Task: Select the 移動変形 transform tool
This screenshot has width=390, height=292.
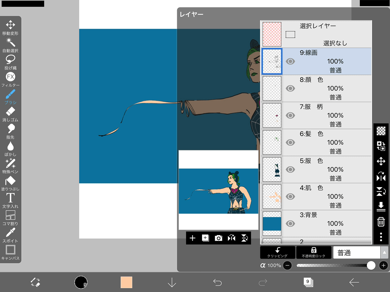Action: pyautogui.click(x=10, y=28)
